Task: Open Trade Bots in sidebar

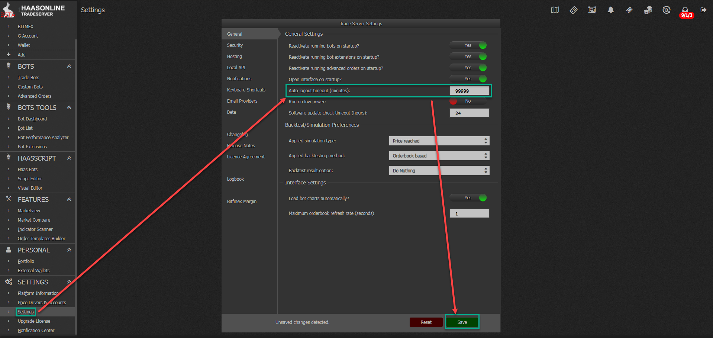Action: 28,77
